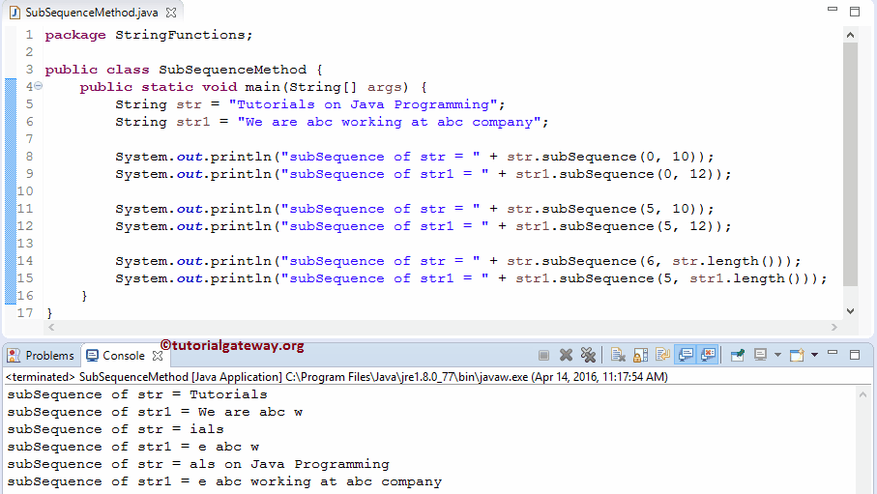Click the Open Console icon
Image resolution: width=877 pixels, height=494 pixels.
click(797, 355)
